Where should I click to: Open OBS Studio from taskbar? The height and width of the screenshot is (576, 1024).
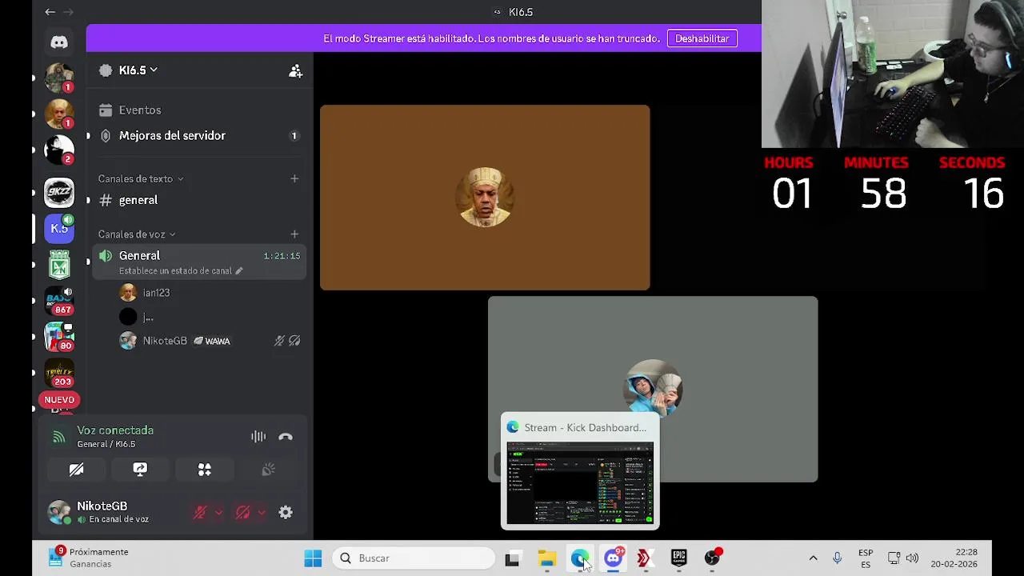(x=712, y=558)
